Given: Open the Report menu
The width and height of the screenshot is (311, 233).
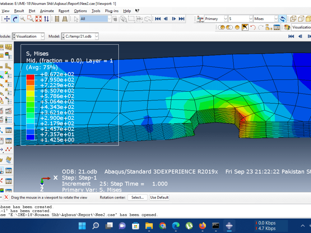Looking at the screenshot, I should [64, 11].
